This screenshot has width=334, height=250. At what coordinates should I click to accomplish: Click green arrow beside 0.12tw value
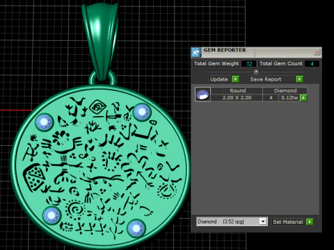pos(303,98)
